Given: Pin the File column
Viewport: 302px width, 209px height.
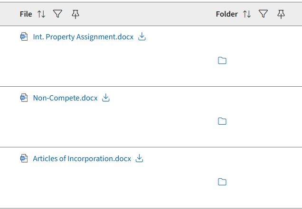Looking at the screenshot, I should (75, 14).
